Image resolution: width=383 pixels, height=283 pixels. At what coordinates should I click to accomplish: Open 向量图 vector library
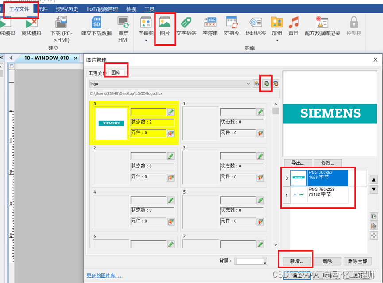coord(146,26)
